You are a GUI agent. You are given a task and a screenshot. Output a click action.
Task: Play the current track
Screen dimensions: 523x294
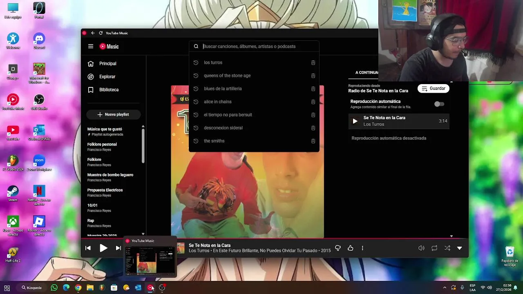[x=103, y=248]
